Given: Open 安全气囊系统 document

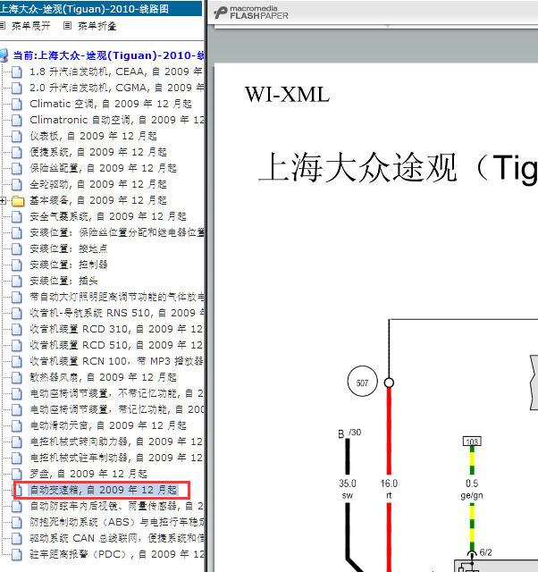Looking at the screenshot, I should tap(108, 216).
